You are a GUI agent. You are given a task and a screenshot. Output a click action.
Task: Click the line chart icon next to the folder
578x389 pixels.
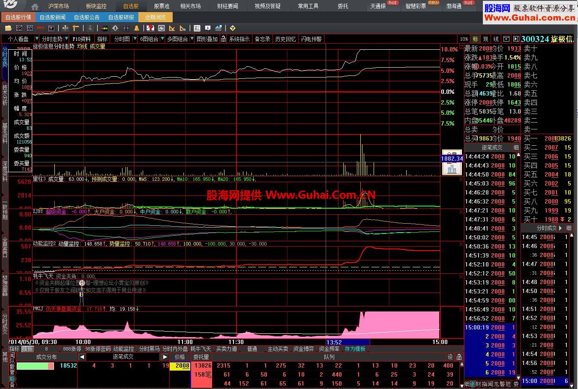19,28
